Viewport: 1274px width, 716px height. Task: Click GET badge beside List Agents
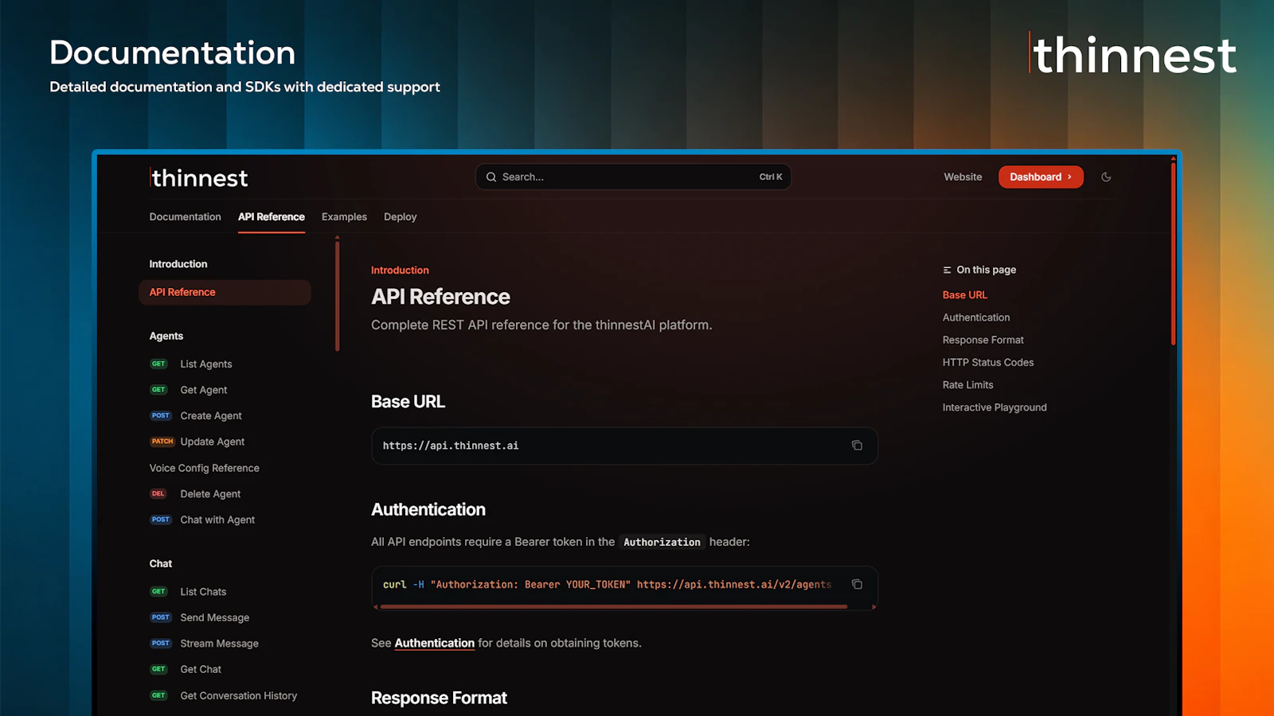159,364
